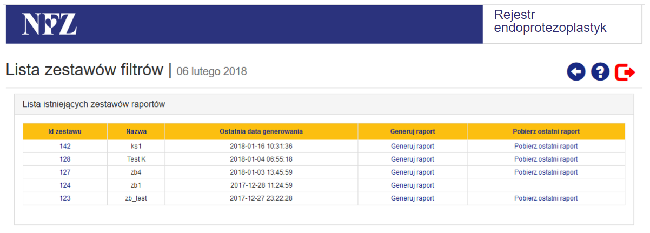The height and width of the screenshot is (233, 650).
Task: Download last report for ks1
Action: pyautogui.click(x=546, y=146)
